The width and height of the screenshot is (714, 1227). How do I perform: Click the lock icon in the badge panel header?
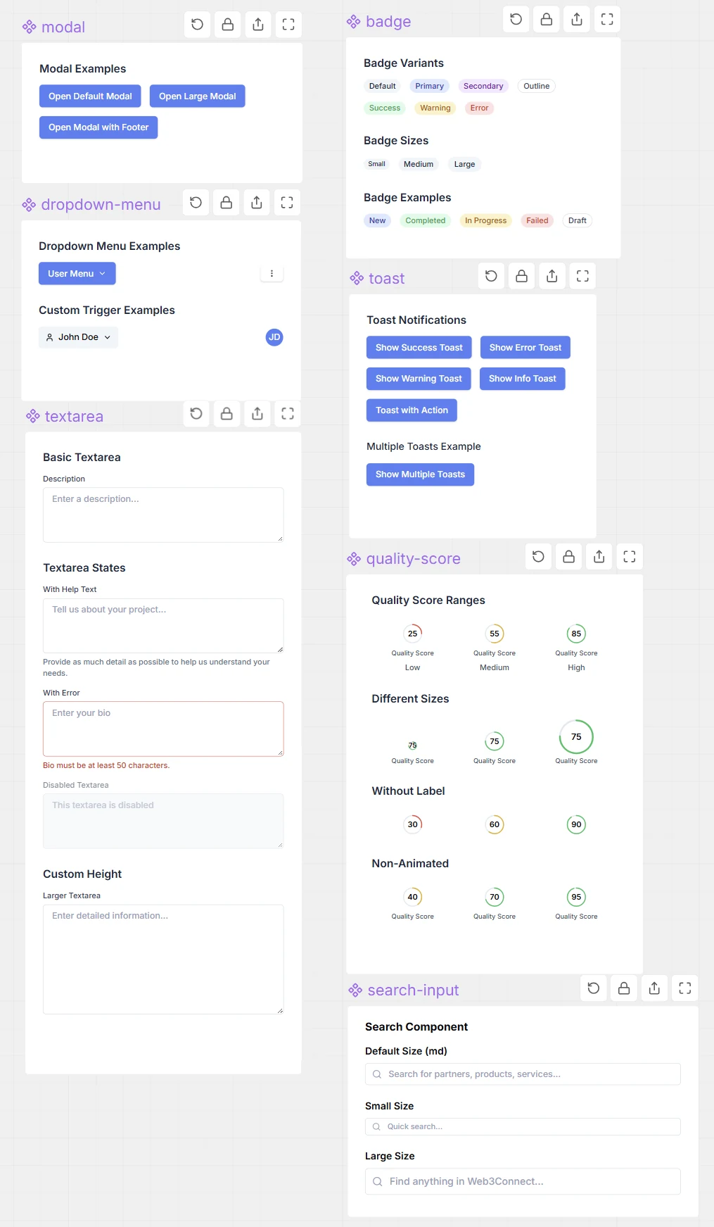[547, 19]
